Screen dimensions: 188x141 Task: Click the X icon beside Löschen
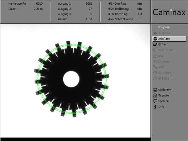[x=155, y=61]
